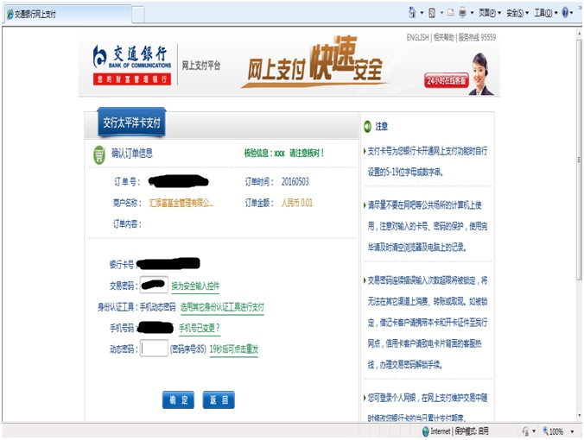Click the Print toolbar icon
Viewport: 584px width, 440px height.
(x=463, y=13)
